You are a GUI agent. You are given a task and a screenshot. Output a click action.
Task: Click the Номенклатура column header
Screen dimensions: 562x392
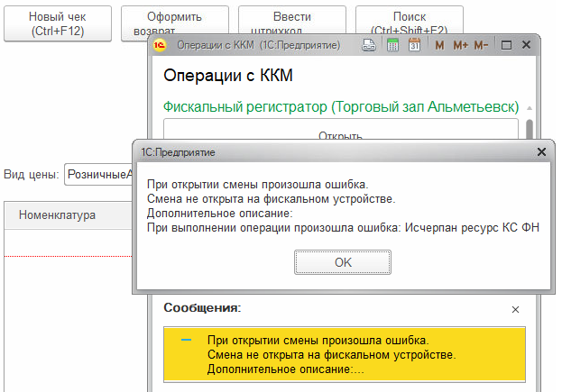58,215
